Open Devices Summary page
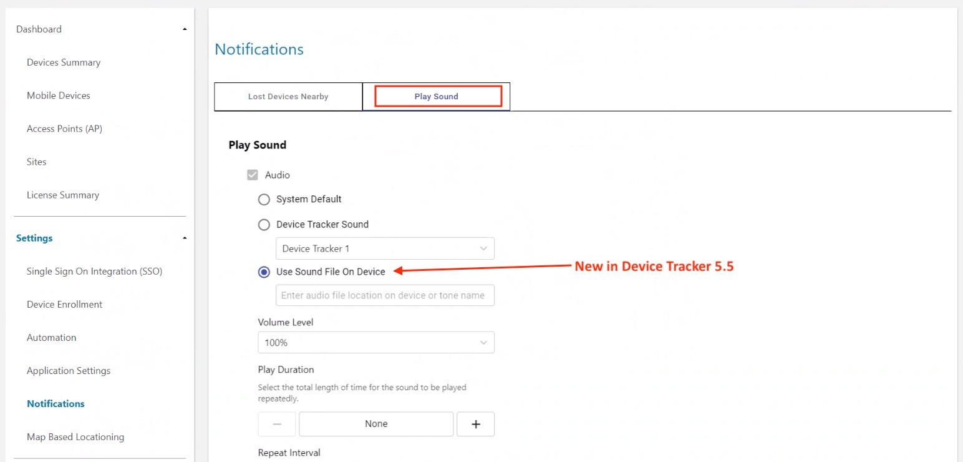 pyautogui.click(x=64, y=62)
